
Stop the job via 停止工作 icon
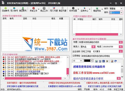(44, 9)
